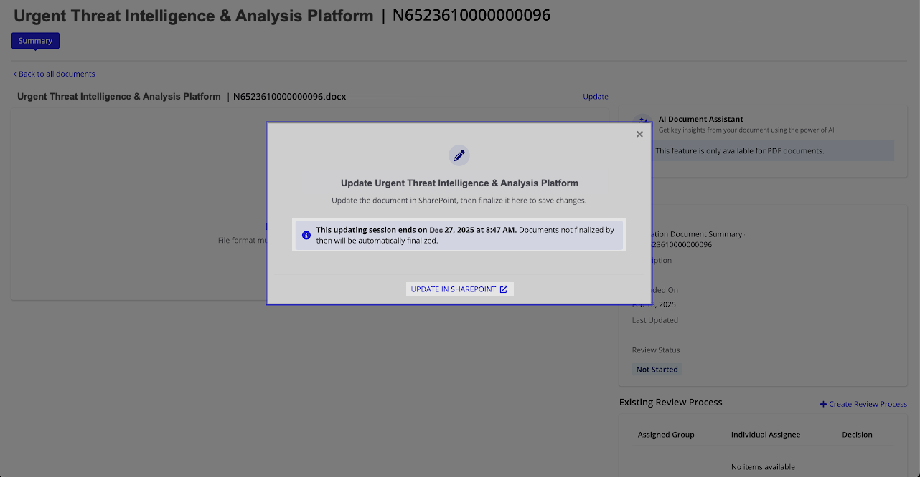Open the Summary tab
Viewport: 920px width, 477px height.
click(x=35, y=41)
